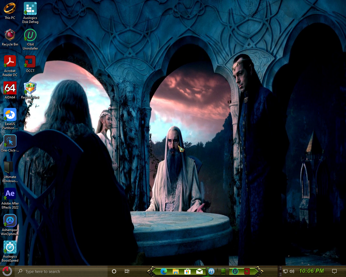Select the One-Click desktop icon
The width and height of the screenshot is (346, 277).
10,143
